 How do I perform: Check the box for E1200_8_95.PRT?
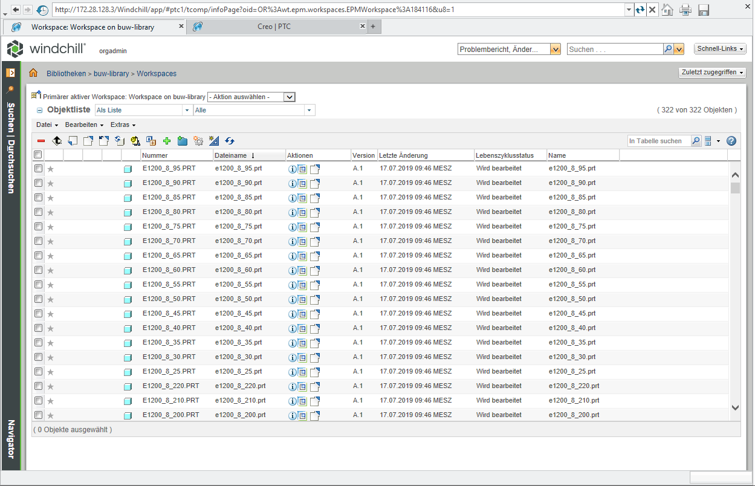click(x=38, y=168)
